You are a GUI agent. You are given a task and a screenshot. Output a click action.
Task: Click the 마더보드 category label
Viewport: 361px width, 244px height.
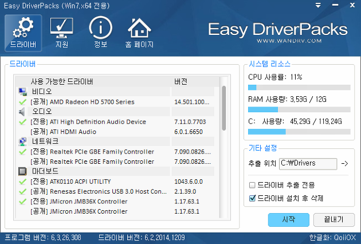point(45,171)
